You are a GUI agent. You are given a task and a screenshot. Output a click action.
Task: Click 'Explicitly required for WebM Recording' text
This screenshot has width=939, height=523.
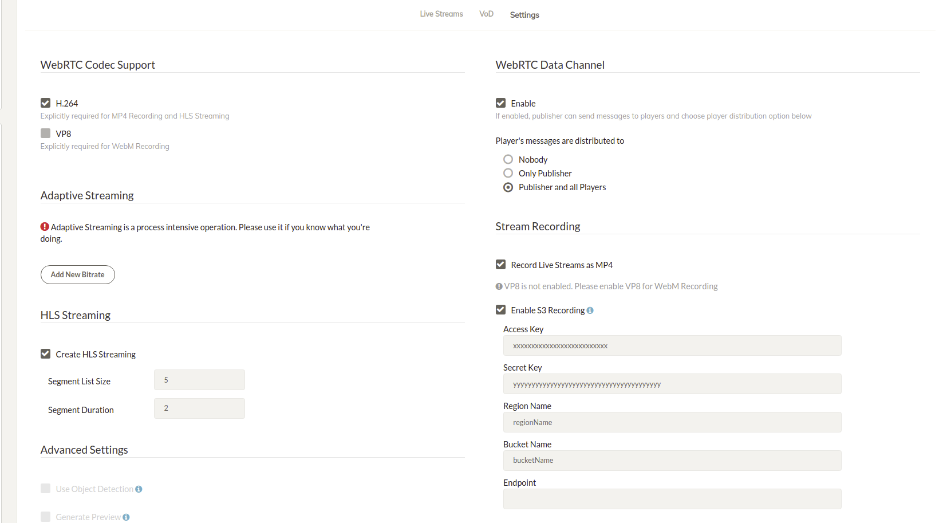click(x=105, y=147)
